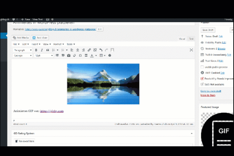Enable distraction-free fullscreen writing mode

(x=191, y=50)
